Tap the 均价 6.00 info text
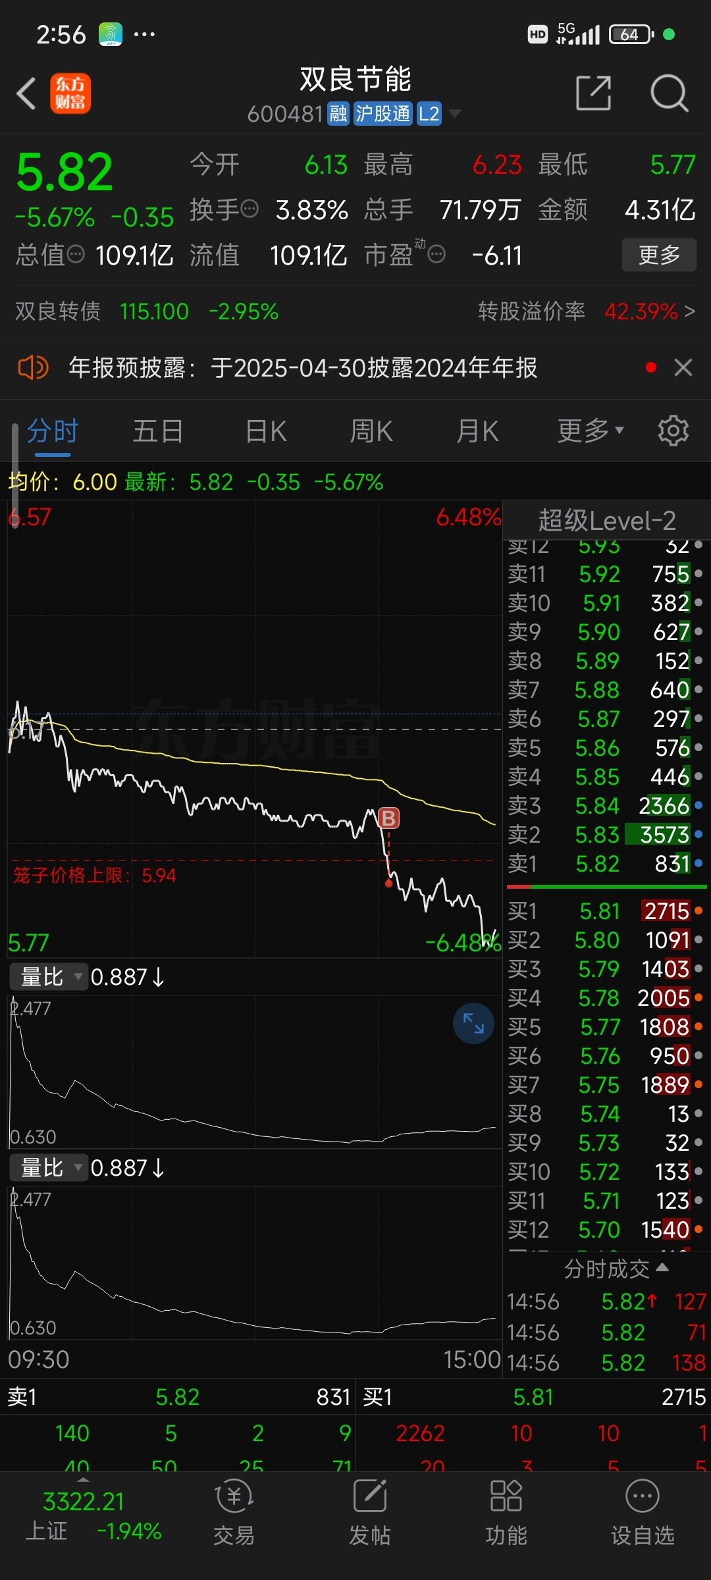The height and width of the screenshot is (1580, 711). [x=63, y=483]
